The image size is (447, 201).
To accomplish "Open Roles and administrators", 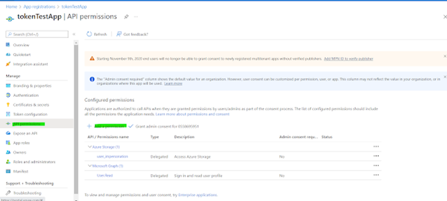I will [x=34, y=162].
